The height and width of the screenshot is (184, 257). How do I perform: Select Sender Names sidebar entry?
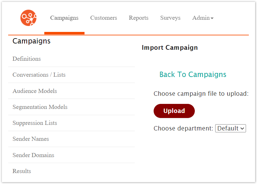[x=31, y=139]
